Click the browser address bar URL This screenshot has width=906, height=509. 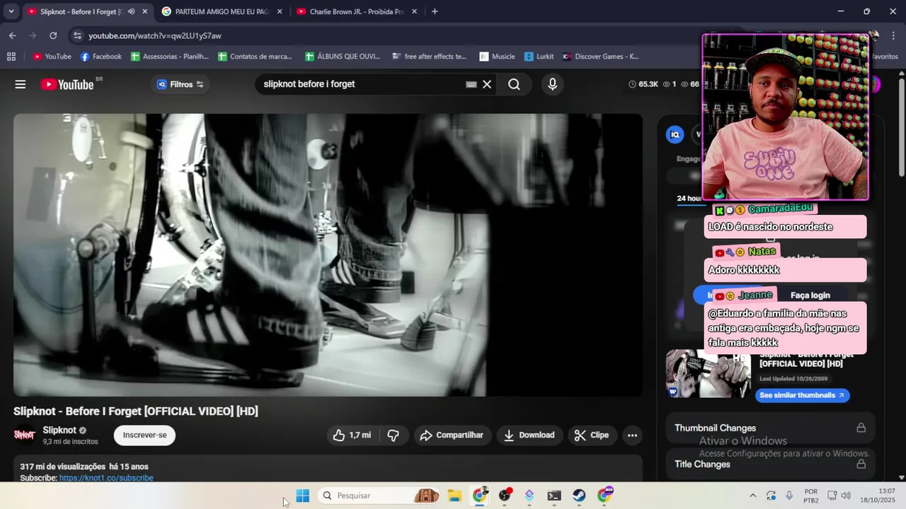[155, 35]
